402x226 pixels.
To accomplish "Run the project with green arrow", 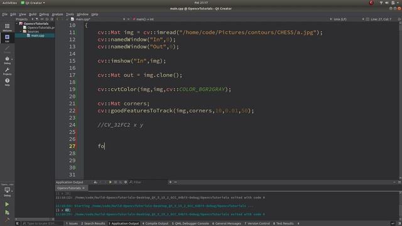I will 7,204.
